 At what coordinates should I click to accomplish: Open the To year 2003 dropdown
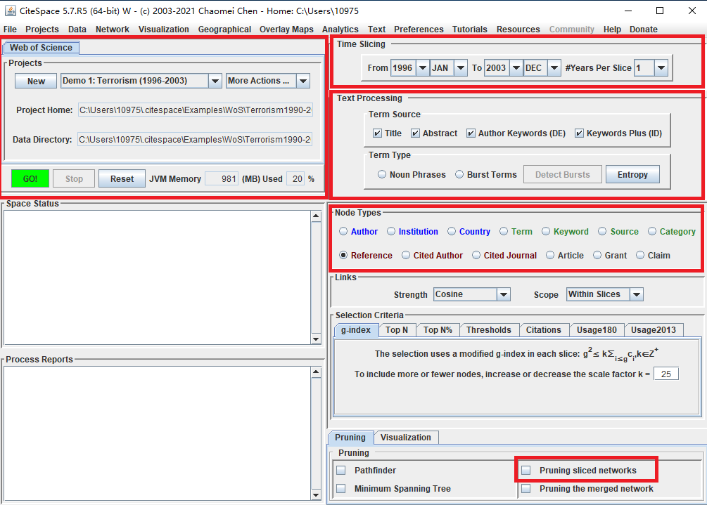pos(516,68)
